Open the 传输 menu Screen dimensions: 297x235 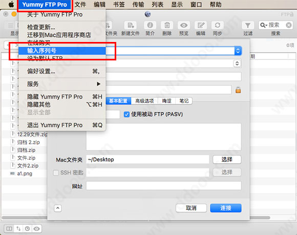pos(138,5)
